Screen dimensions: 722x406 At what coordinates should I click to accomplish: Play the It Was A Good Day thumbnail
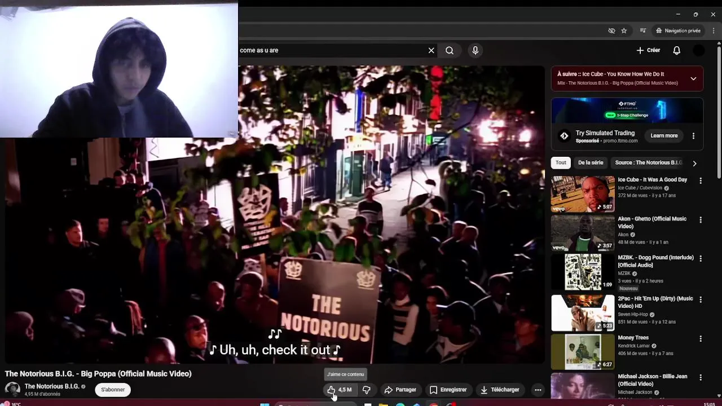[583, 194]
